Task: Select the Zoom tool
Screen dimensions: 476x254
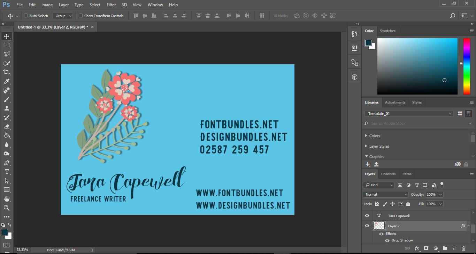Action: (7, 208)
